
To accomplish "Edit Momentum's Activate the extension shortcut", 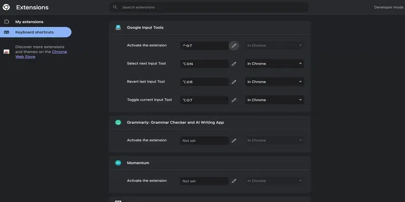I will click(x=234, y=181).
